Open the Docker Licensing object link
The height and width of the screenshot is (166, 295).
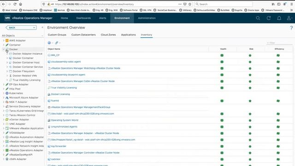point(60,94)
